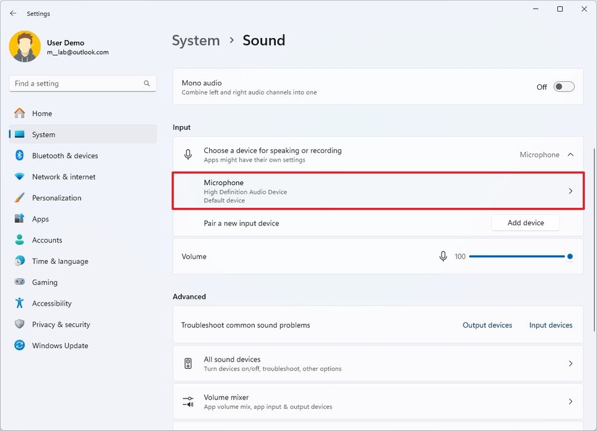Viewport: 597px width, 431px height.
Task: Open the Gaming settings section
Action: 43,282
